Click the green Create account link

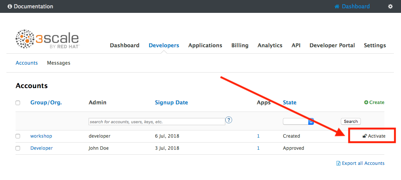pos(374,102)
